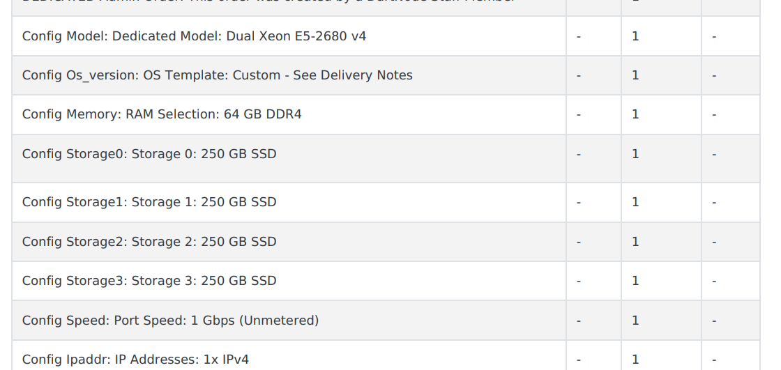Viewport: 781px width, 370px height.
Task: Select quantity 1 in the Config Os_version row
Action: pos(635,75)
